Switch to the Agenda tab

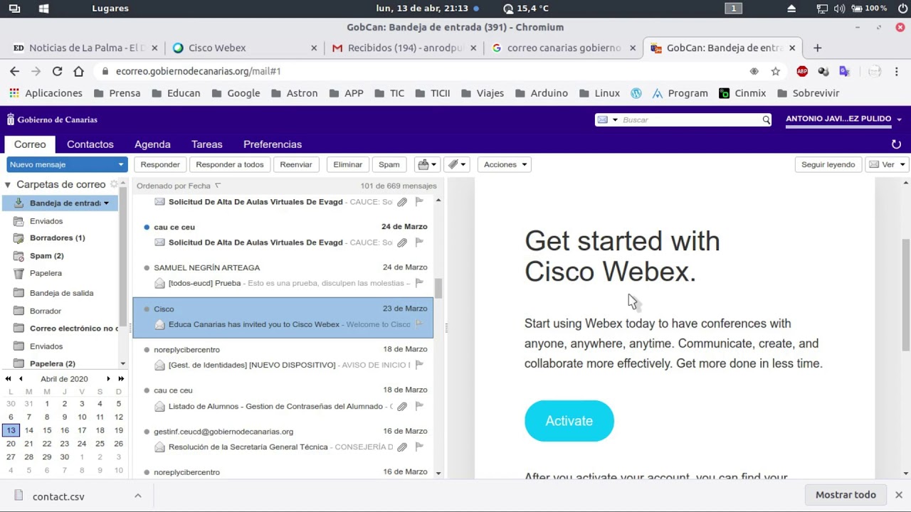point(152,144)
